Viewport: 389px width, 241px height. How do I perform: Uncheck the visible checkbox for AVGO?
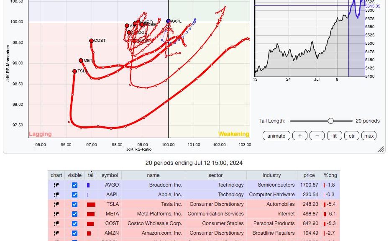(x=74, y=185)
